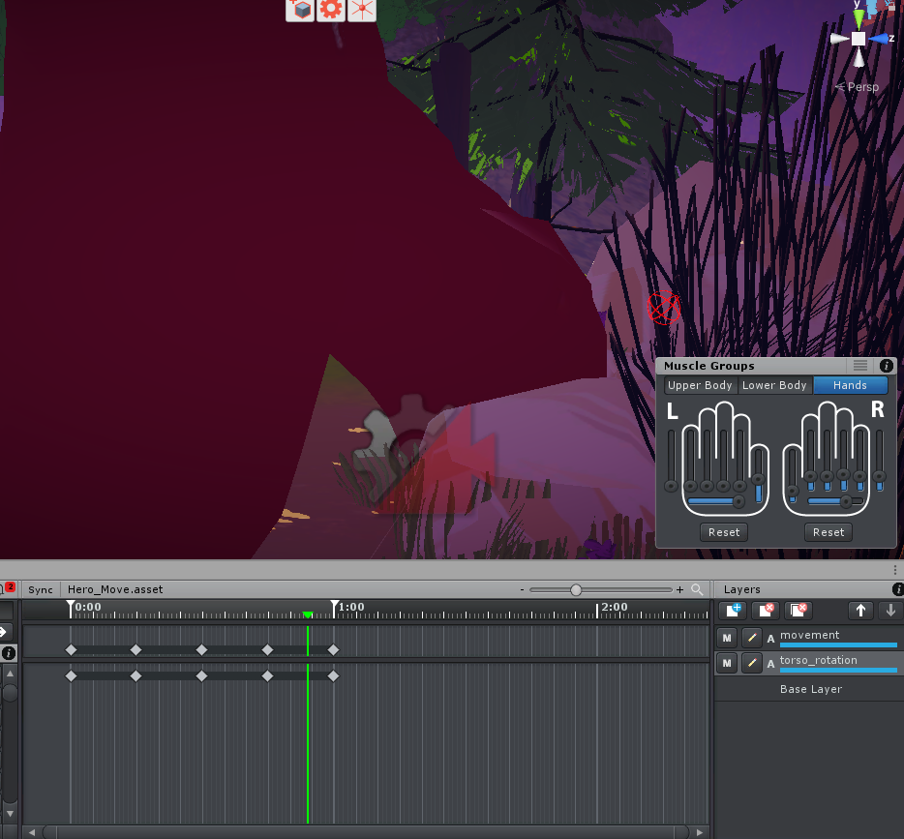The width and height of the screenshot is (904, 839).
Task: Click the 1:00 end marker on the ruler
Action: tap(334, 609)
